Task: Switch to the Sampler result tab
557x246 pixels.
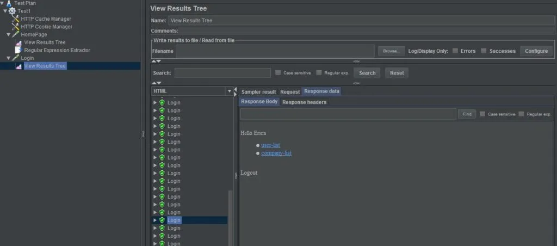Action: (x=258, y=92)
